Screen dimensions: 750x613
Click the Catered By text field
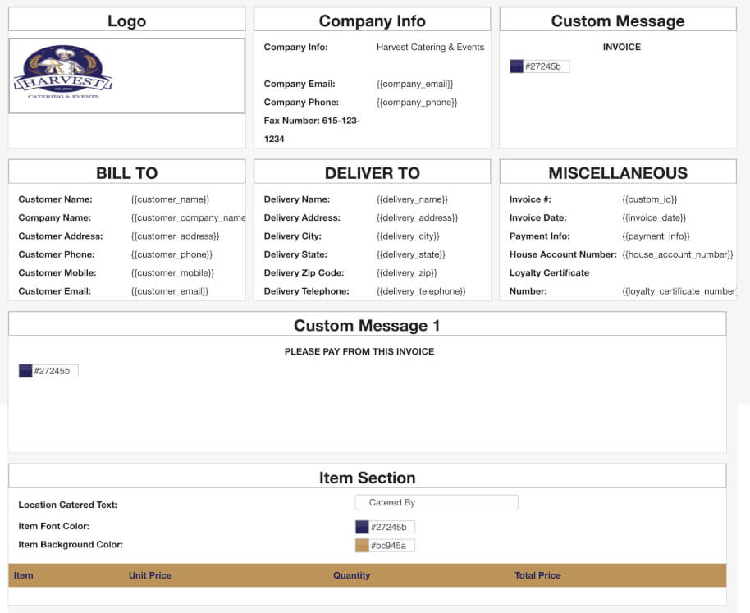[x=436, y=502]
